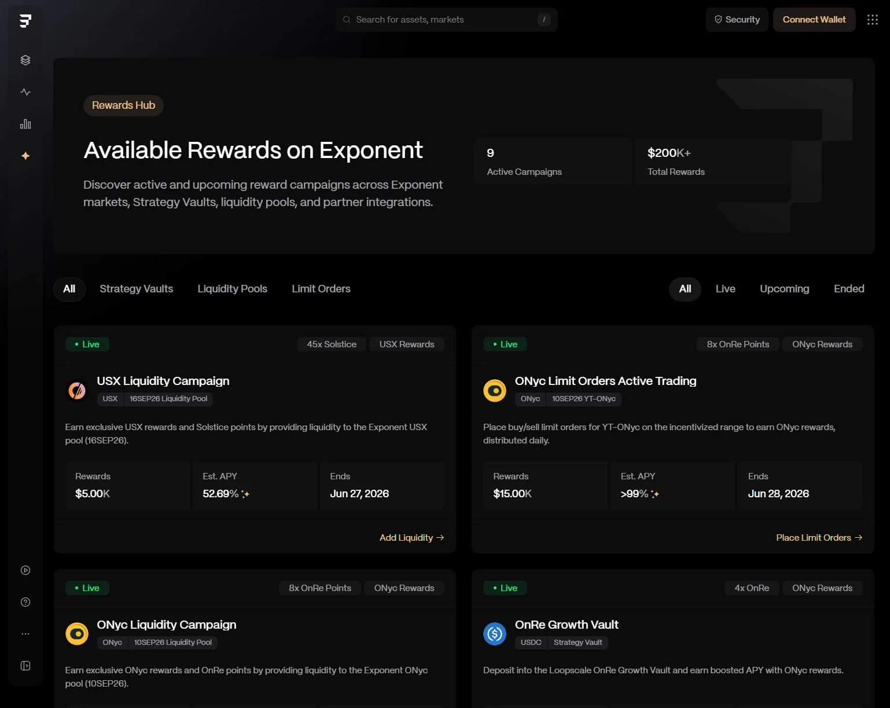The image size is (890, 708).
Task: Click Connect Wallet
Action: (814, 20)
